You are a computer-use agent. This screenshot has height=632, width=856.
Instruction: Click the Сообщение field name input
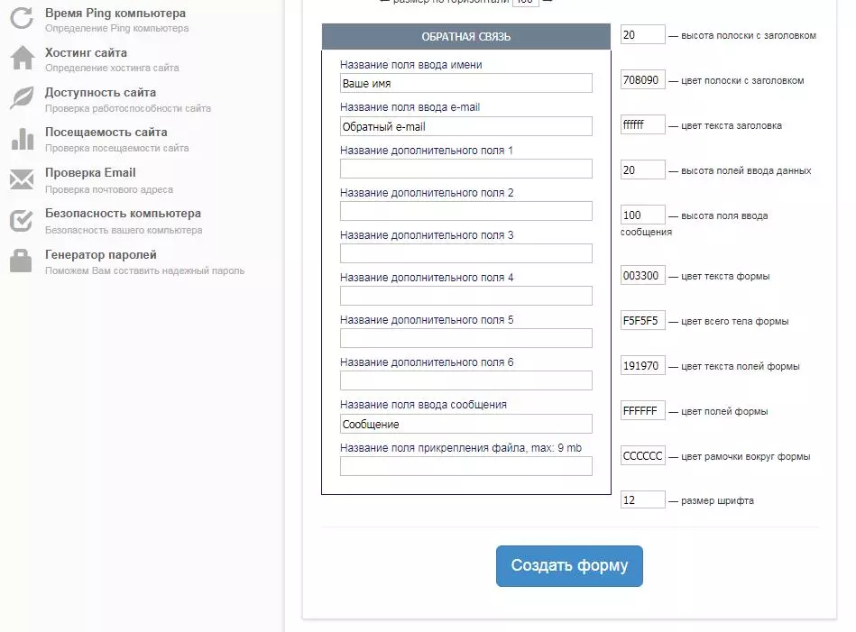466,424
